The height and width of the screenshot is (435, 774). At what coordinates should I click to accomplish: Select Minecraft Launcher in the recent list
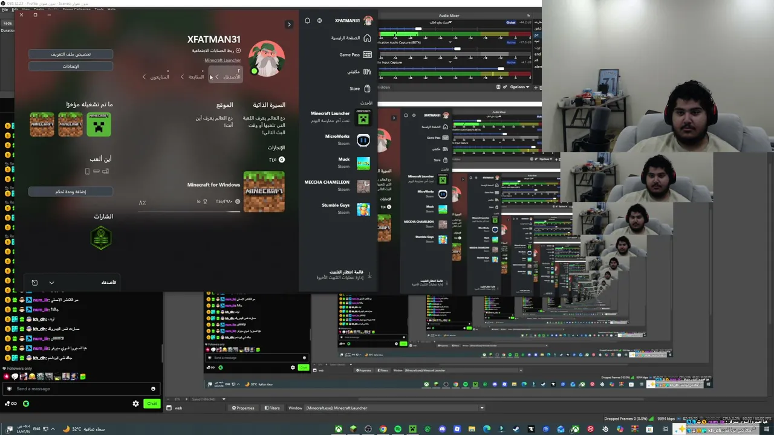[339, 117]
